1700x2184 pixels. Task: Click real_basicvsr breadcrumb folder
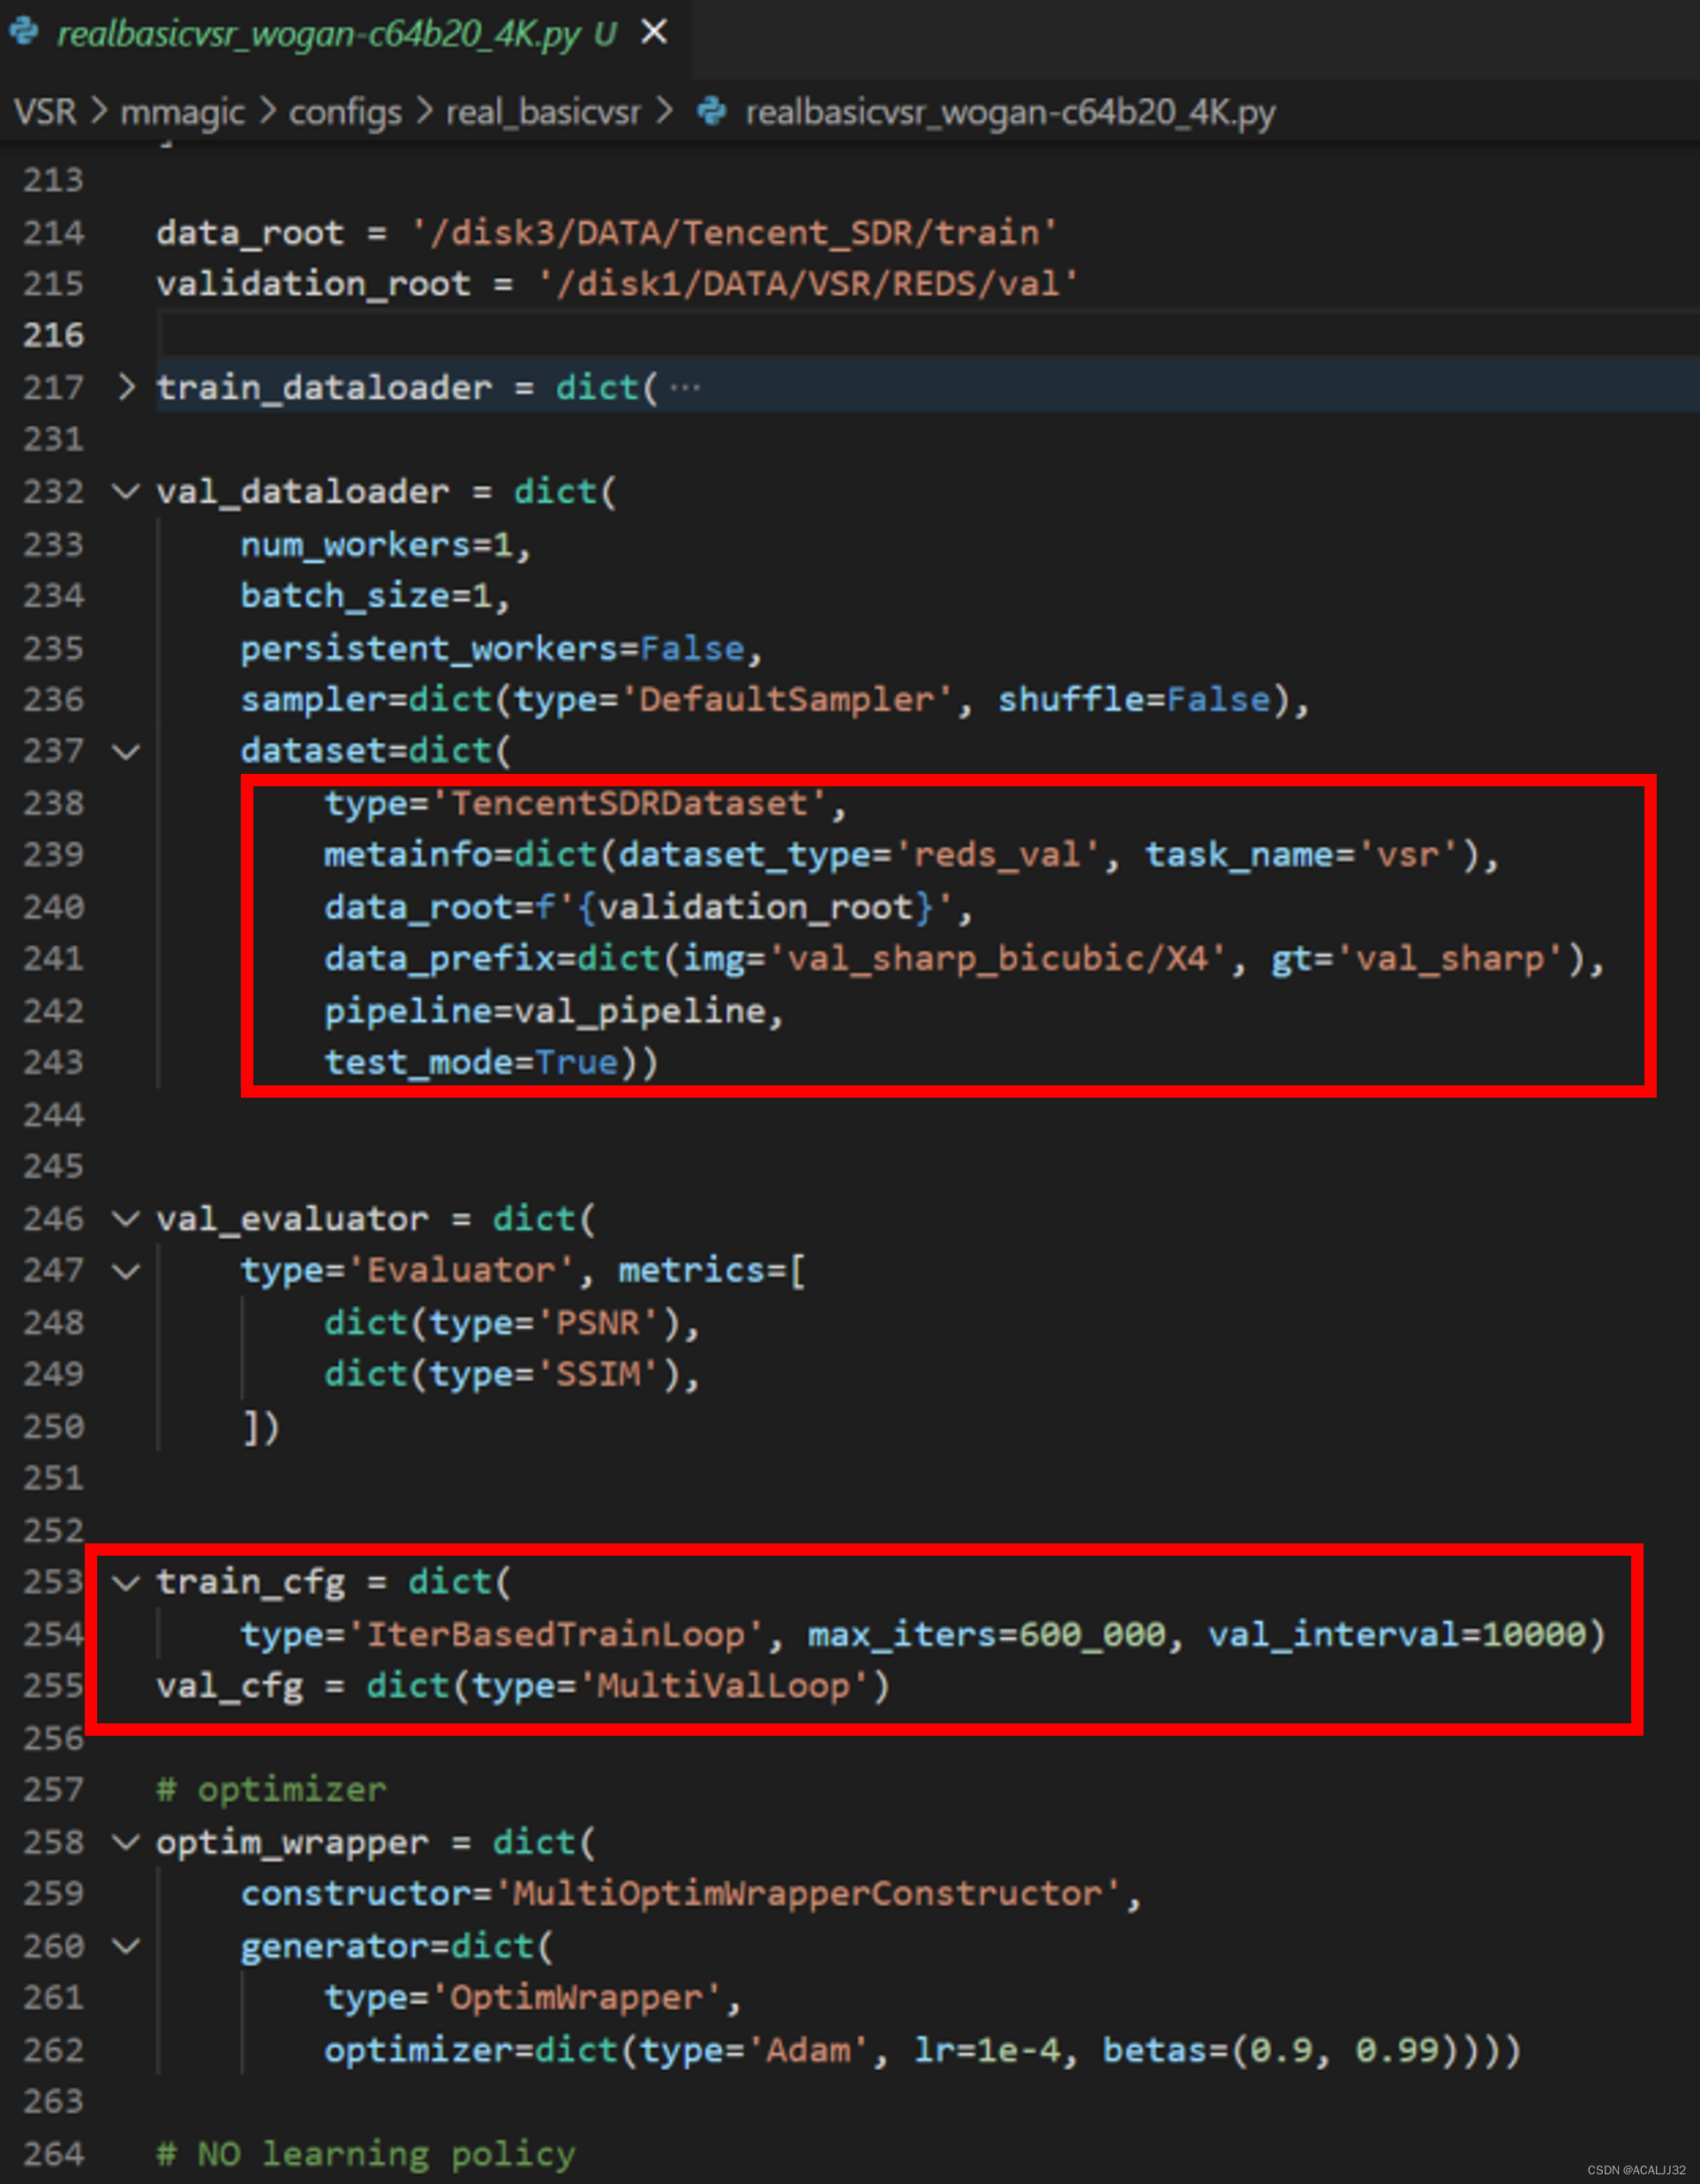[542, 111]
